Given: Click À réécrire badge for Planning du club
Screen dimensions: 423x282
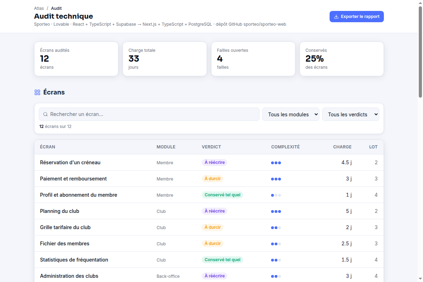Looking at the screenshot, I should [215, 211].
